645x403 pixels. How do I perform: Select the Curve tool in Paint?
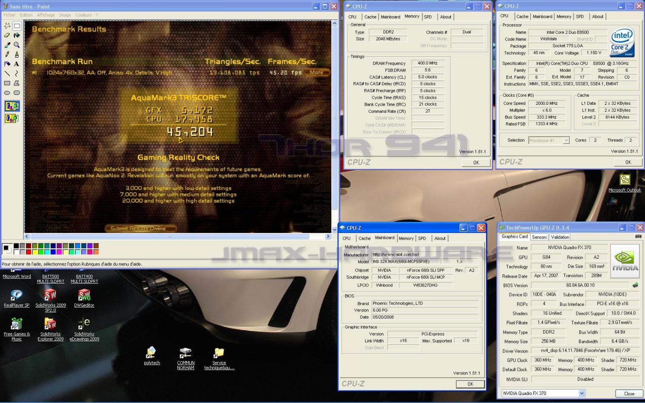click(17, 73)
